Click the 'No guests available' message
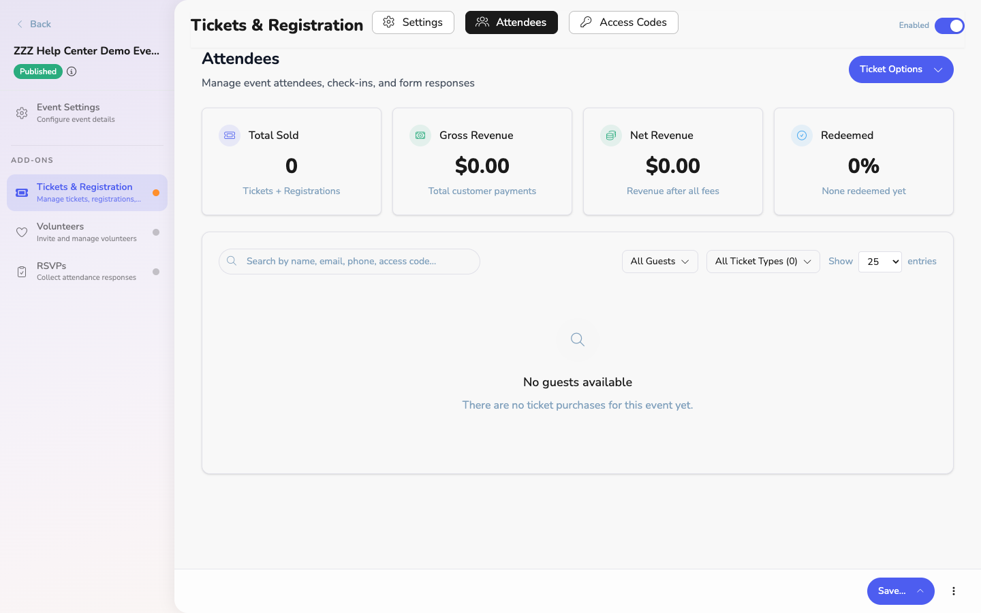 [578, 382]
